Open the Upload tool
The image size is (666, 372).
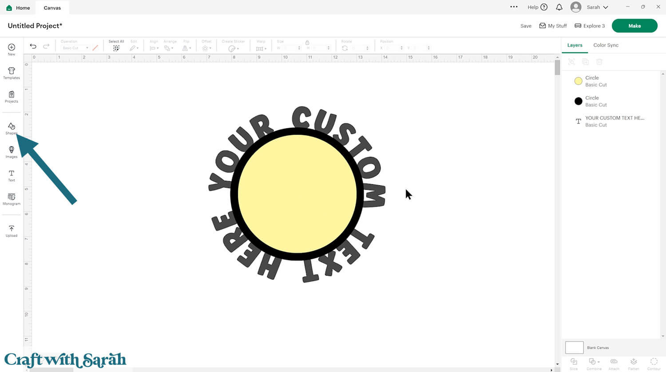[x=12, y=231]
